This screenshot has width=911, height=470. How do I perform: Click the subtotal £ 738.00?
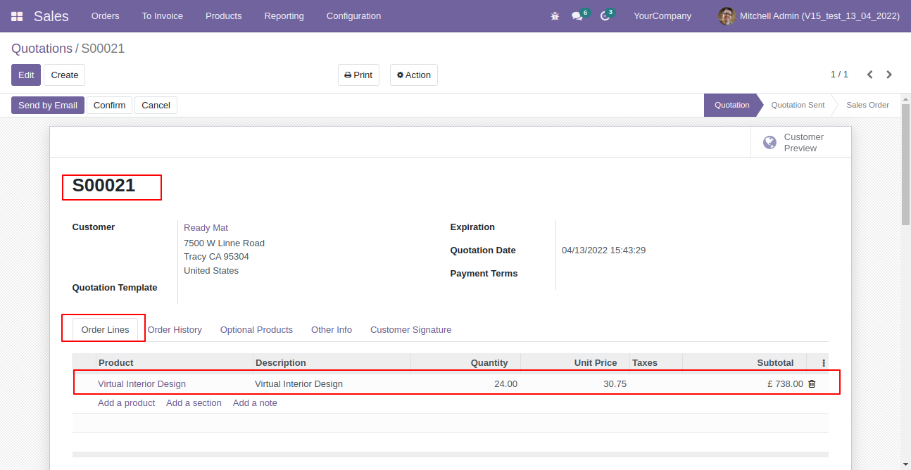[785, 384]
